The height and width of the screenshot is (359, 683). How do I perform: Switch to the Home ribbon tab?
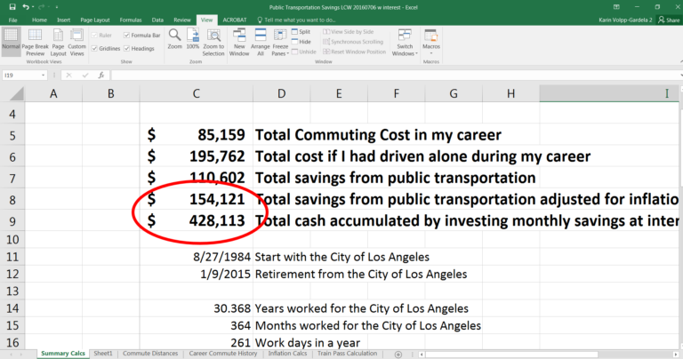click(x=39, y=20)
